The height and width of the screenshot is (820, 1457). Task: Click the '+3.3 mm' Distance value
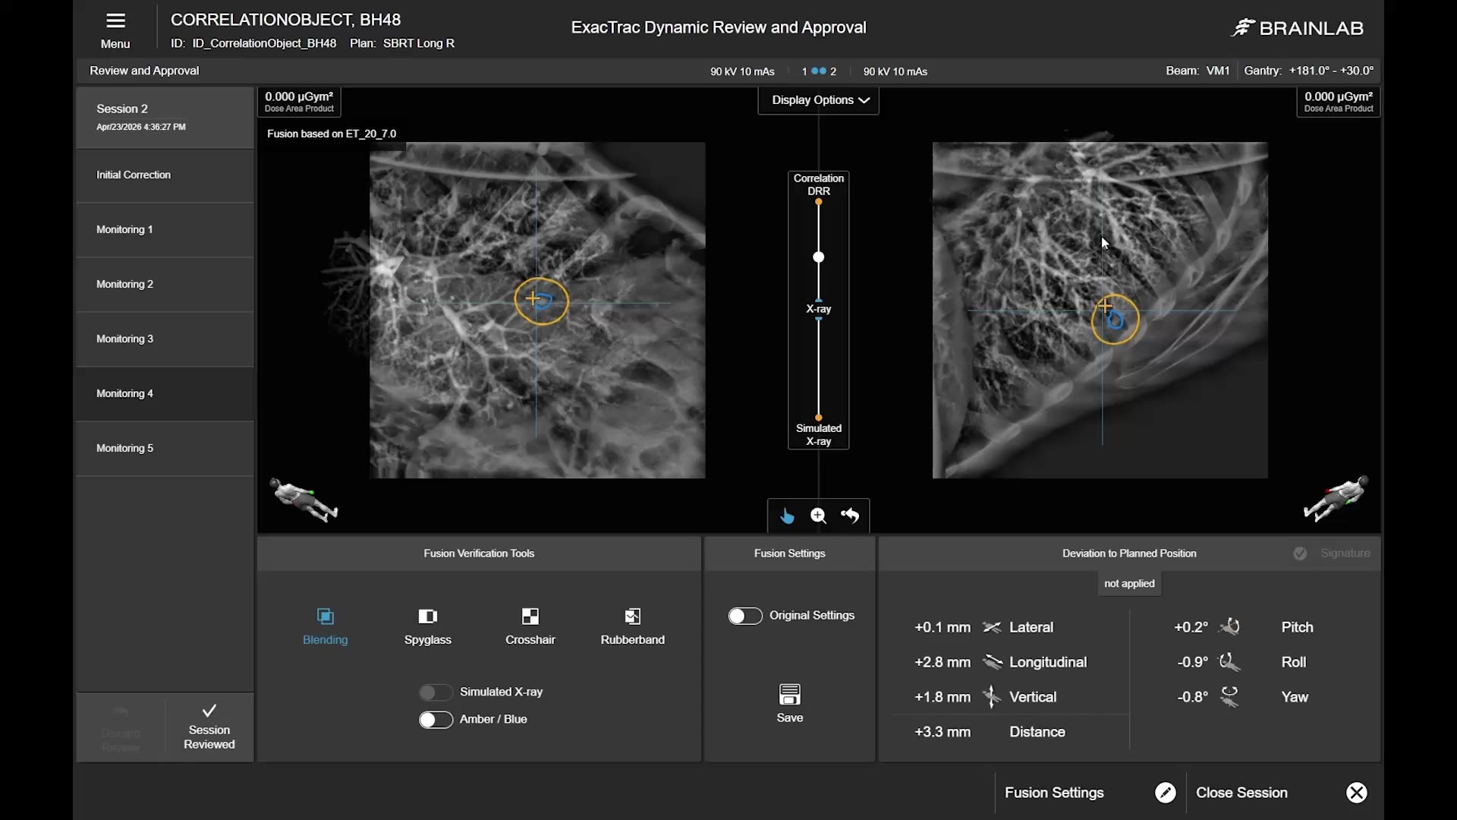click(x=942, y=732)
